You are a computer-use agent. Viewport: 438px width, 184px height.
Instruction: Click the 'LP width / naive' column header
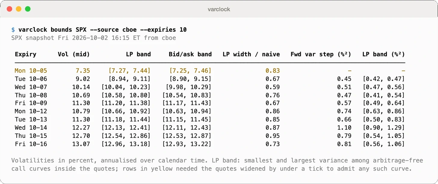(251, 54)
